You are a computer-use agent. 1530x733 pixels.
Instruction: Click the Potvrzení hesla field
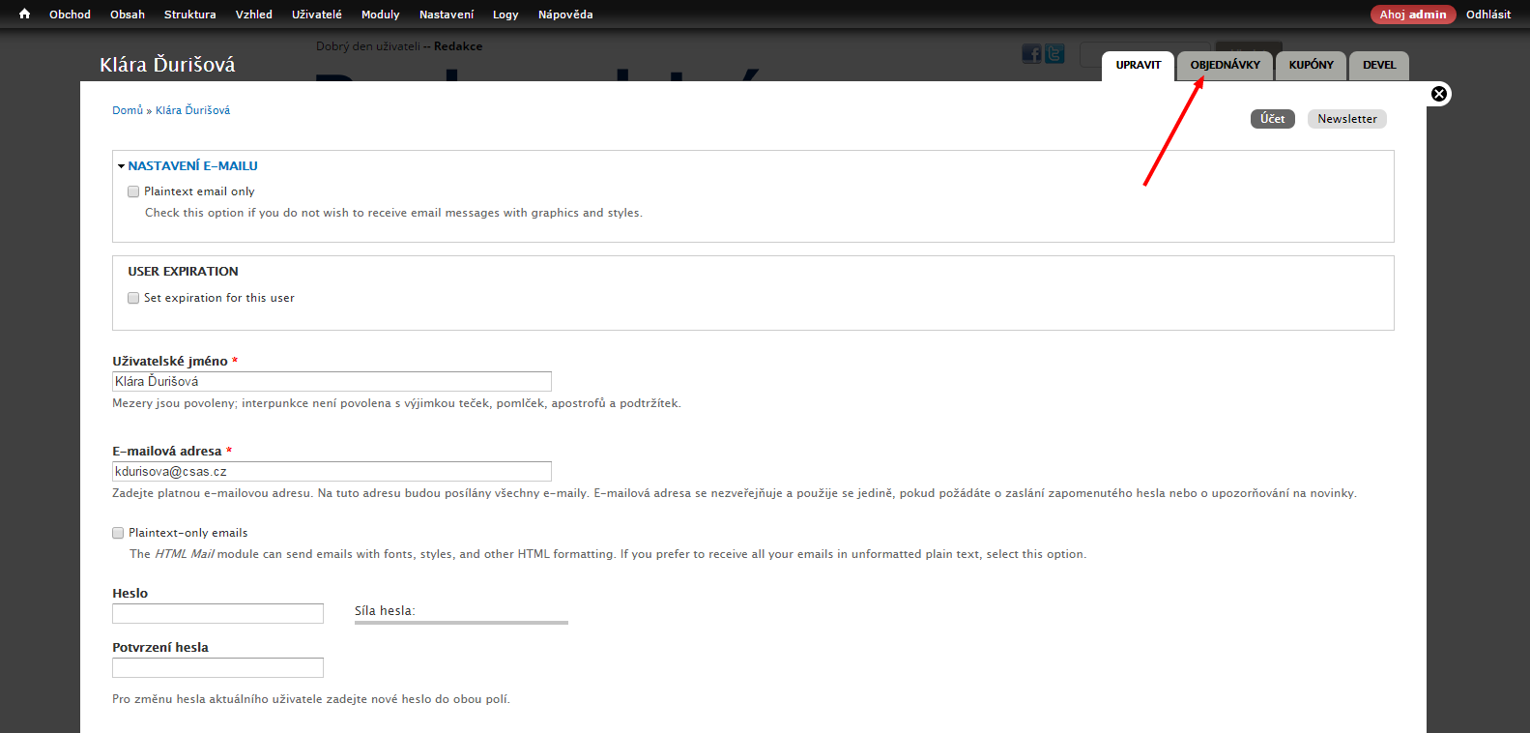217,668
